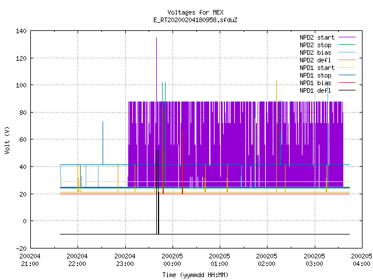The image size is (373, 280).
Task: Click the 200204 21:00 x-axis label
Action: [30, 260]
